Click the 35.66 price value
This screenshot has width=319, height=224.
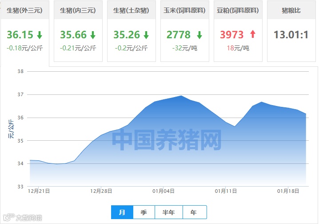pos(73,35)
